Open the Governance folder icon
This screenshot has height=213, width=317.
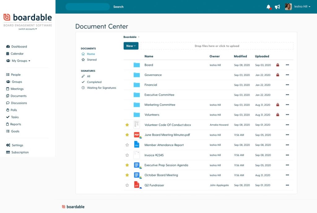(x=137, y=75)
